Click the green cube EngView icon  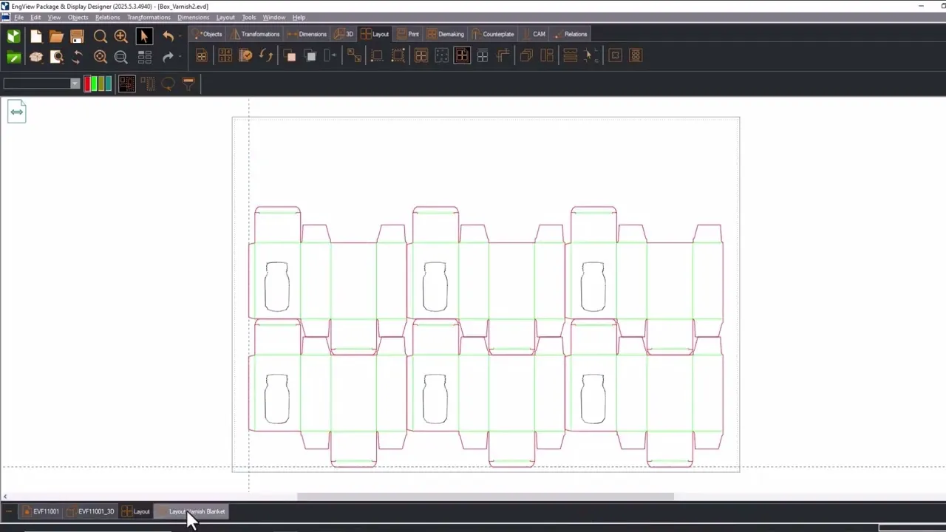pyautogui.click(x=13, y=36)
